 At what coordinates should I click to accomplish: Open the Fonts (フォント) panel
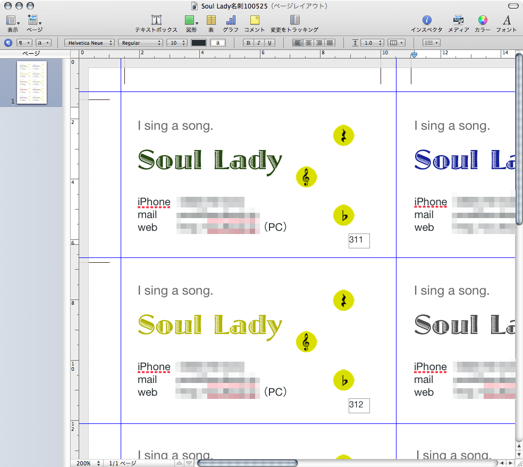[507, 20]
